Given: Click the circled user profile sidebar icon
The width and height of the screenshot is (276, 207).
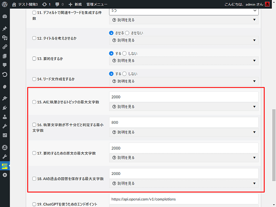Looking at the screenshot, I should tap(5, 147).
